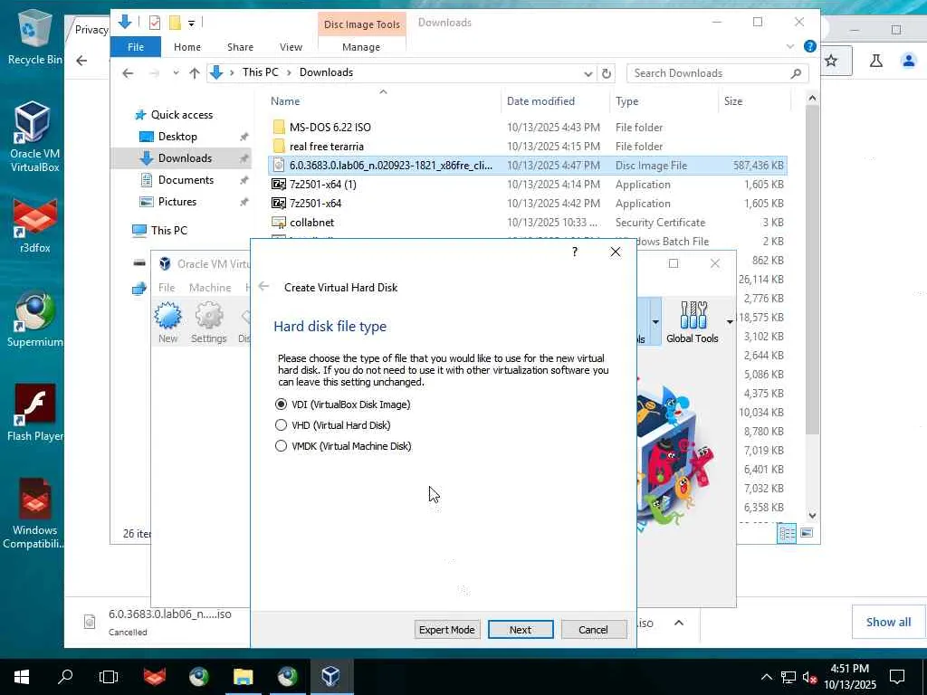Open r3dfox desktop shortcut

(x=34, y=225)
